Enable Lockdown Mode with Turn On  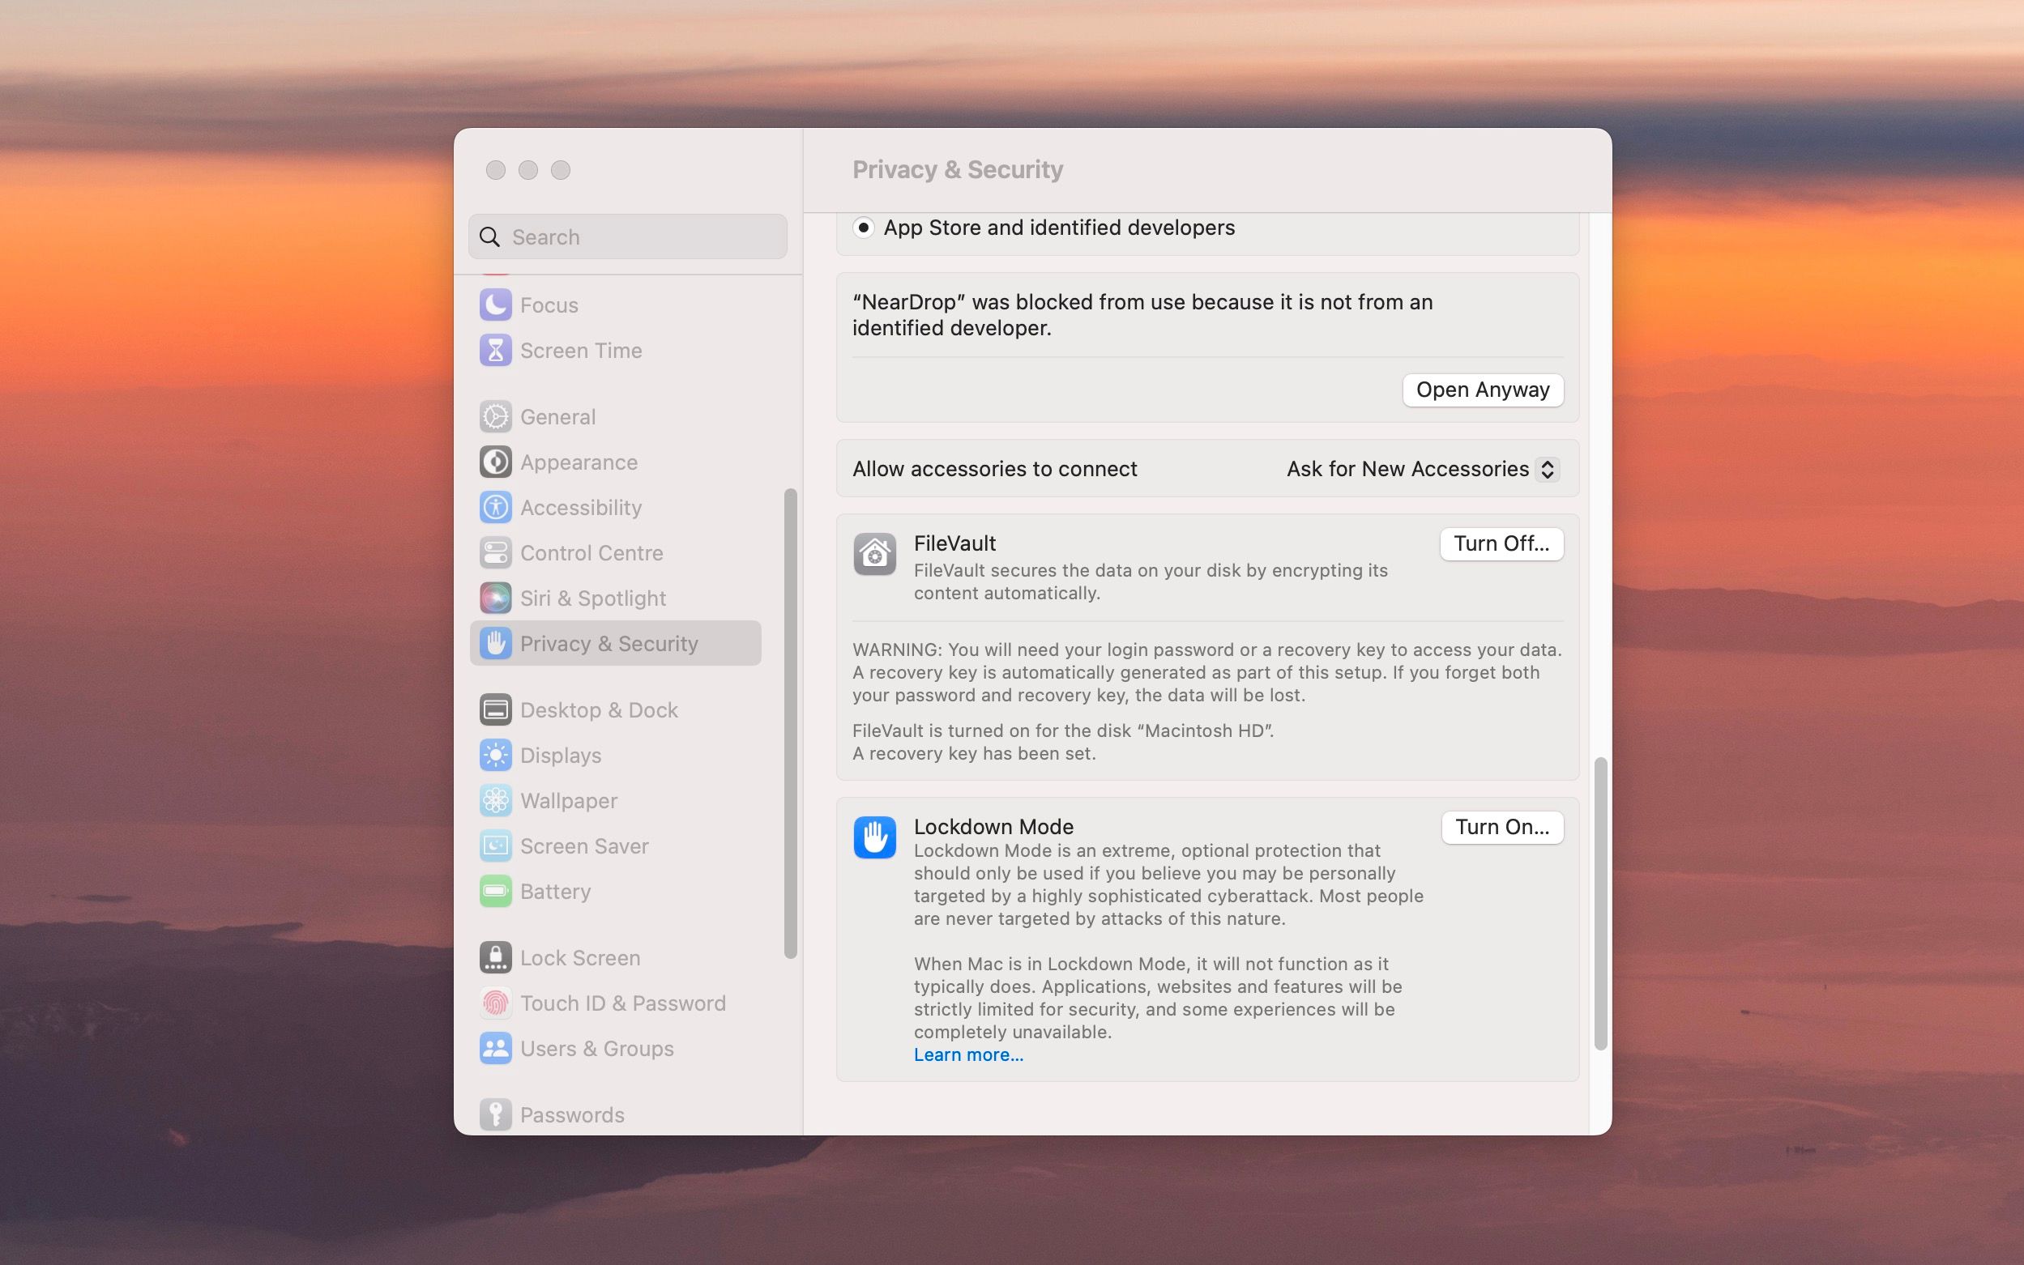(1501, 827)
